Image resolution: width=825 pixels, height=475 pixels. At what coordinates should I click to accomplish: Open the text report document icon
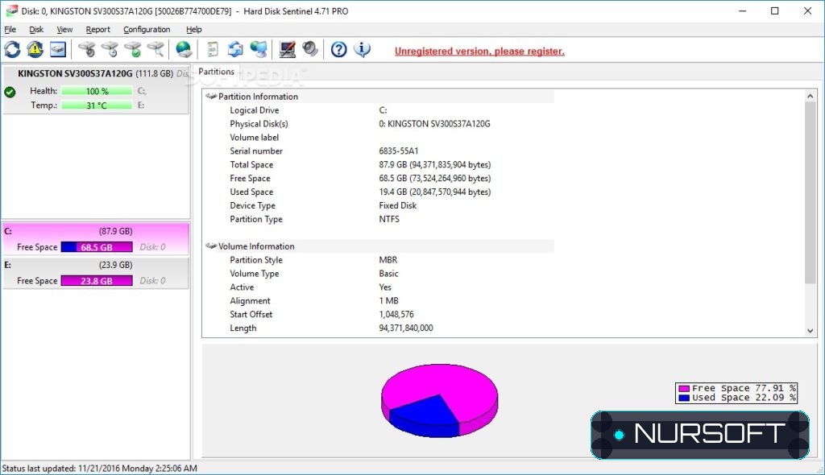212,50
